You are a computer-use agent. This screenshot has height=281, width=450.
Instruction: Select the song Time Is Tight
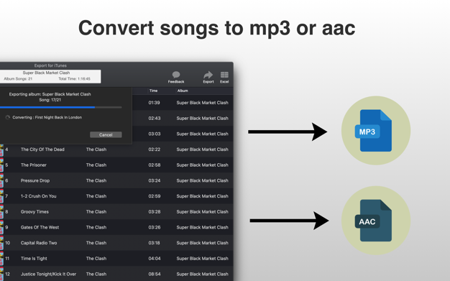tap(34, 258)
